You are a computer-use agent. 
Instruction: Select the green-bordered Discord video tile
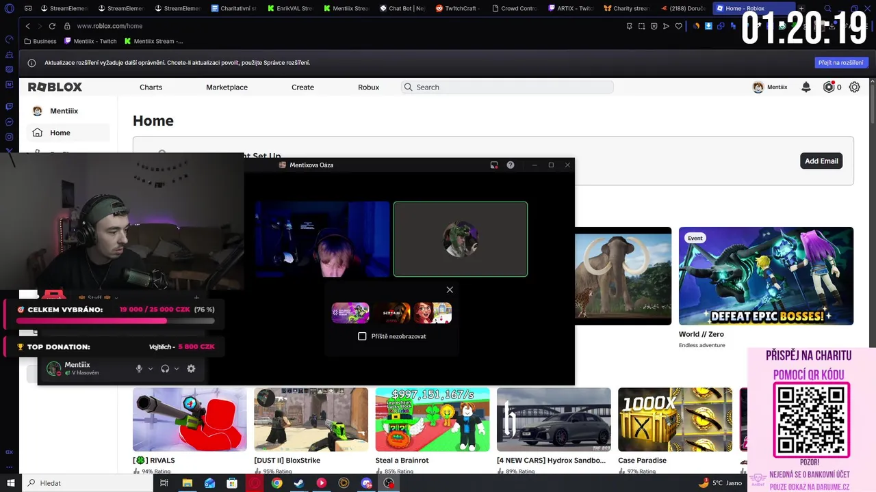pyautogui.click(x=461, y=239)
